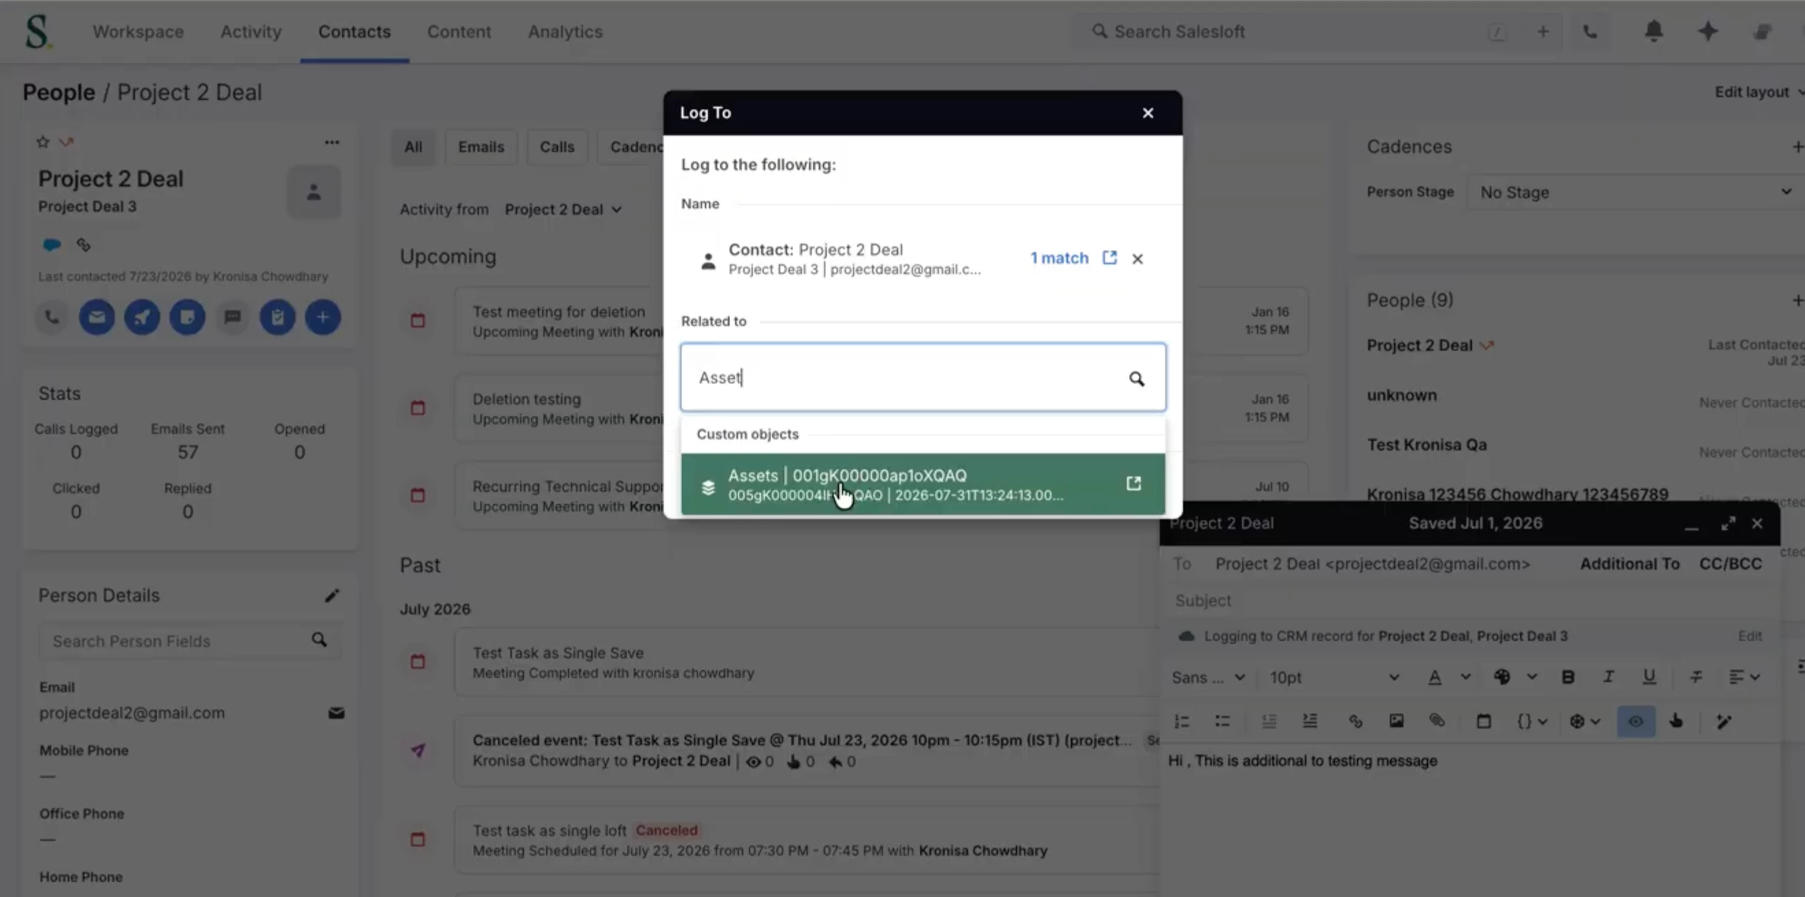This screenshot has height=897, width=1805.
Task: Expand Activity from Project 2 Deal dropdown
Action: click(563, 210)
